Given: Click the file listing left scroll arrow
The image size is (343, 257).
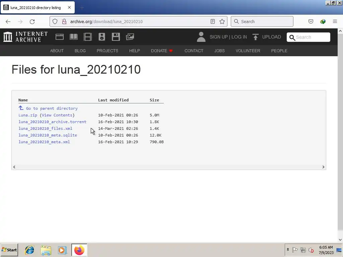Looking at the screenshot, I should pyautogui.click(x=14, y=167).
